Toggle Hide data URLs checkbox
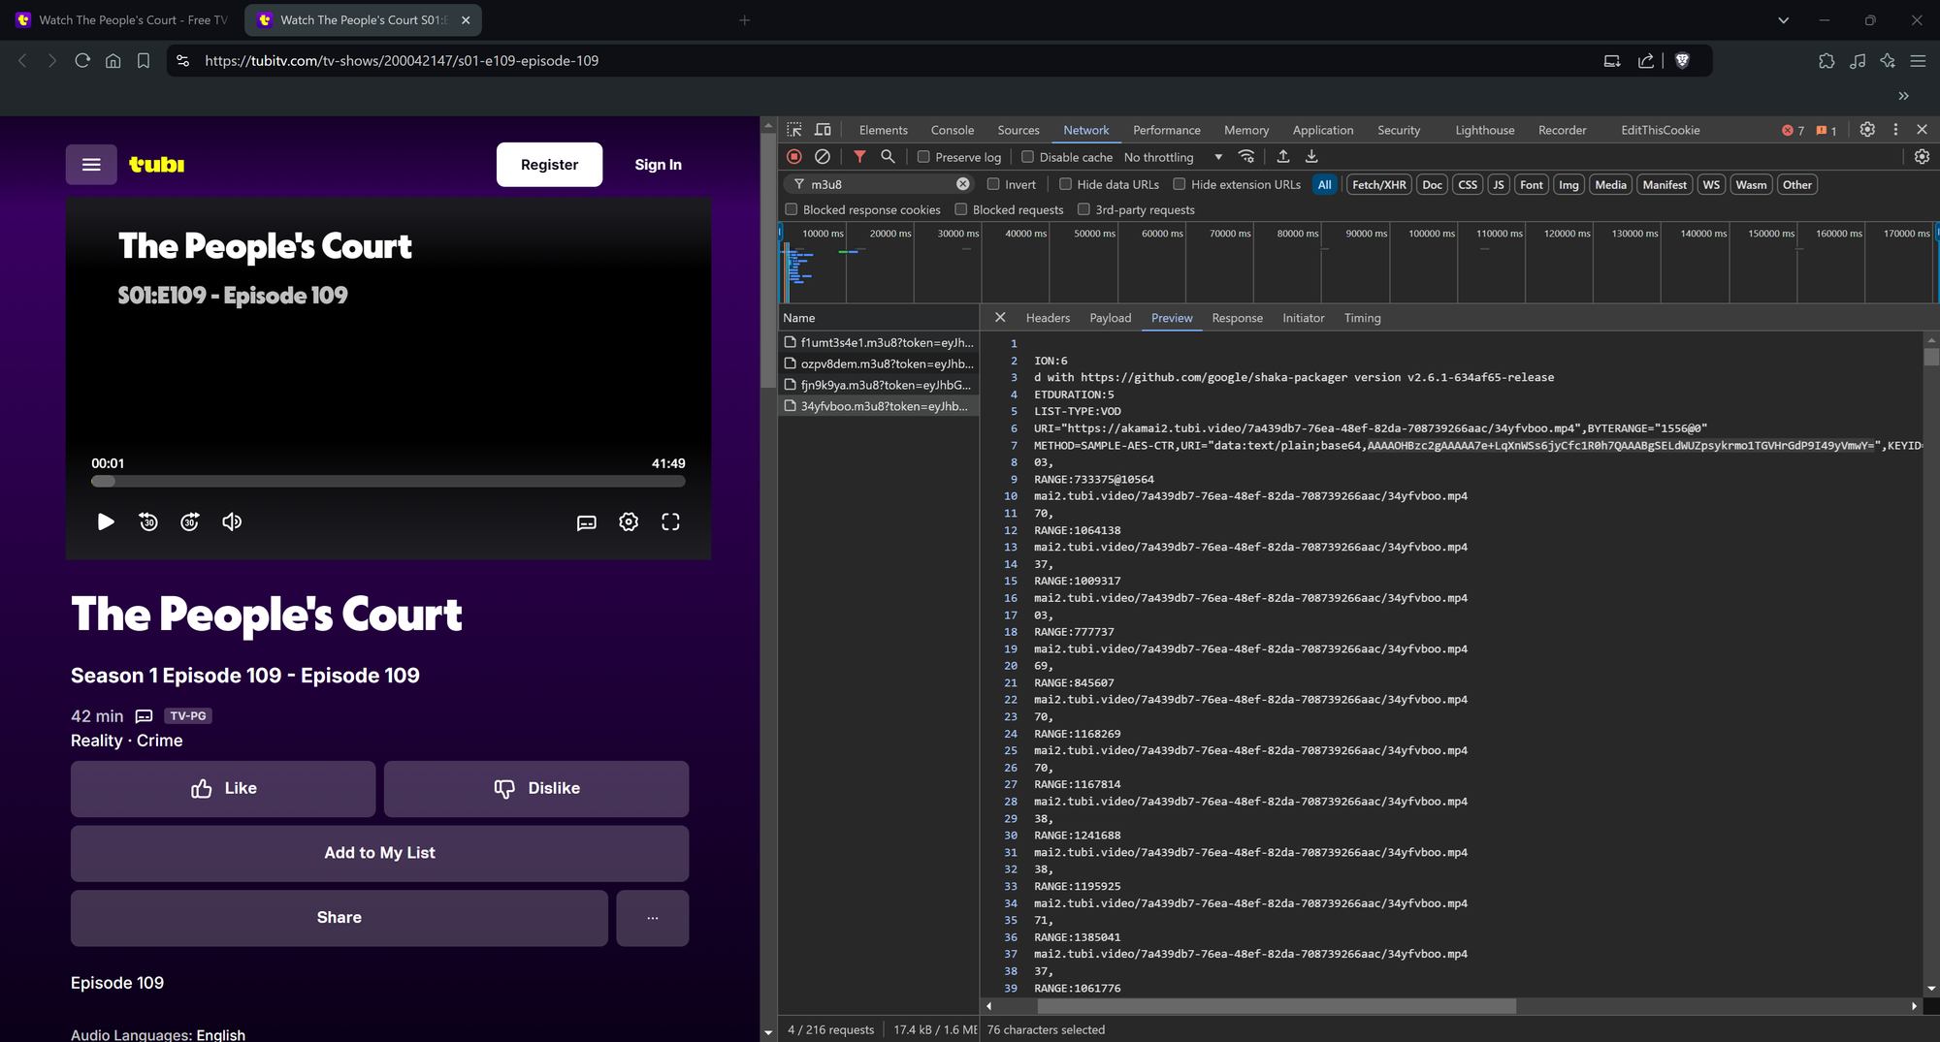The width and height of the screenshot is (1940, 1042). tap(1065, 184)
